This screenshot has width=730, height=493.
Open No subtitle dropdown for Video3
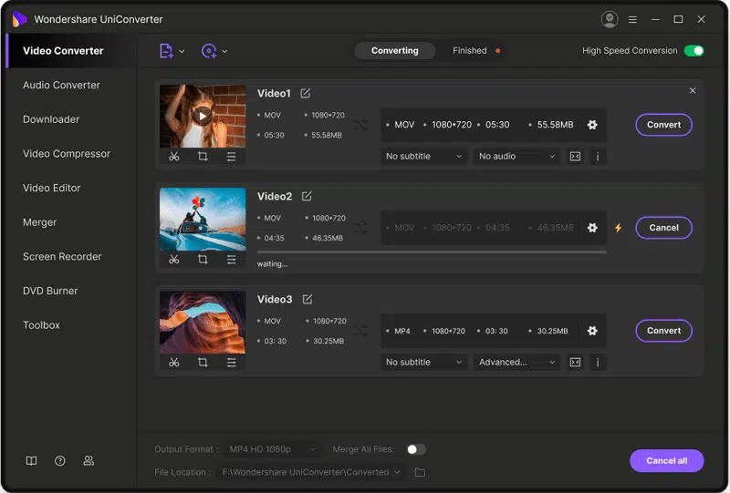point(423,362)
